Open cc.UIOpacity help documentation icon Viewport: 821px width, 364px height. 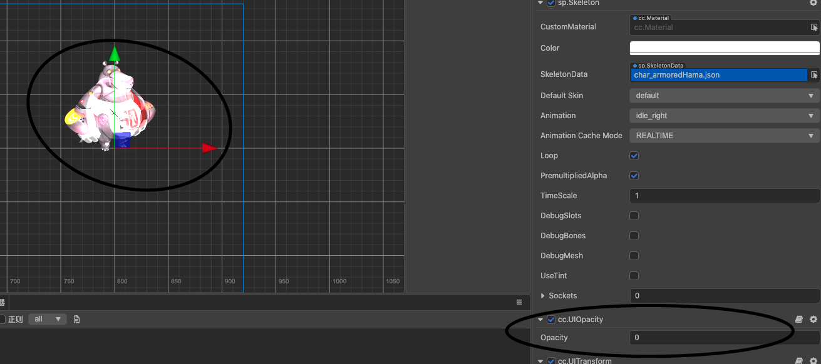point(799,320)
